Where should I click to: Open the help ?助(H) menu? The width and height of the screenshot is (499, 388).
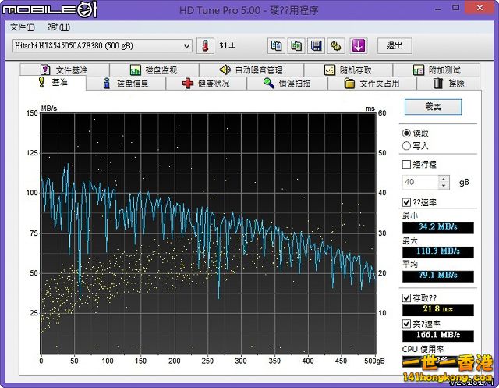tap(59, 27)
